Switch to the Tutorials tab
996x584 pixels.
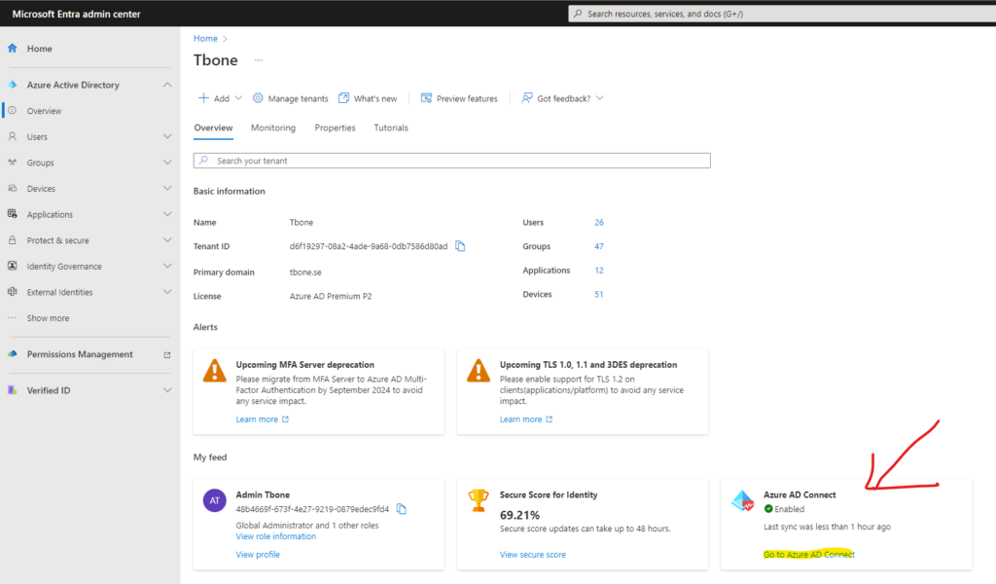(391, 128)
